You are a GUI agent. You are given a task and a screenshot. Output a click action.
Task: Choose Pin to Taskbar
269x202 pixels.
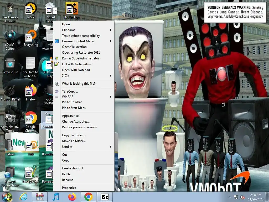pyautogui.click(x=84, y=102)
